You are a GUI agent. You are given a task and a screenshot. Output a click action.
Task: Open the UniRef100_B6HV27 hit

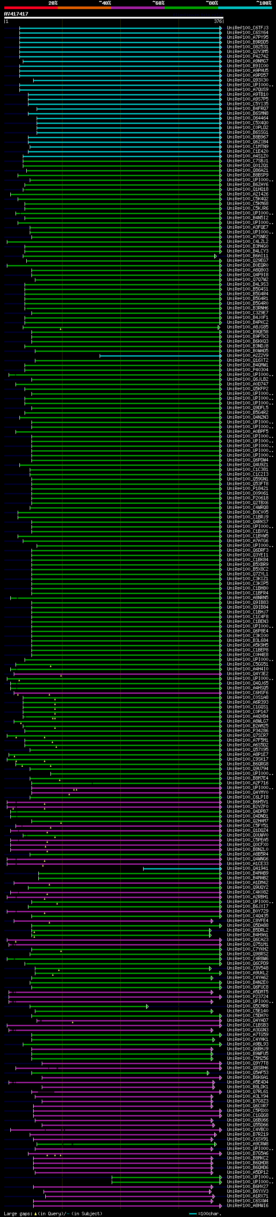[247, 1187]
